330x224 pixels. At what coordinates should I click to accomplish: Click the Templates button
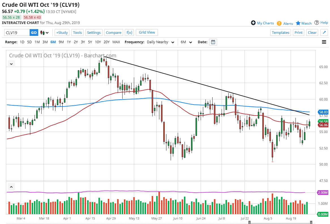280,32
